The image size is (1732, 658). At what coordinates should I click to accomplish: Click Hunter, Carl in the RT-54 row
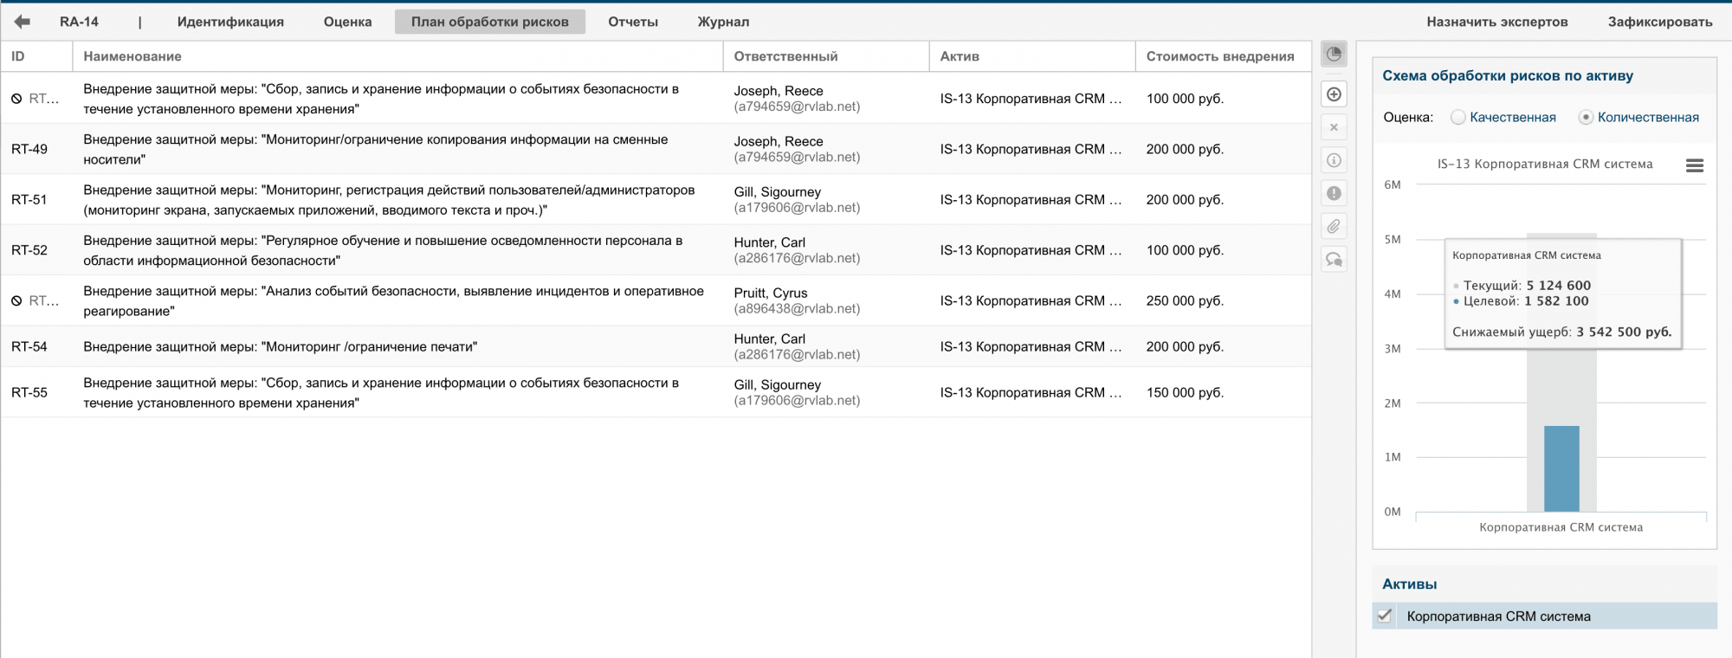coord(770,339)
